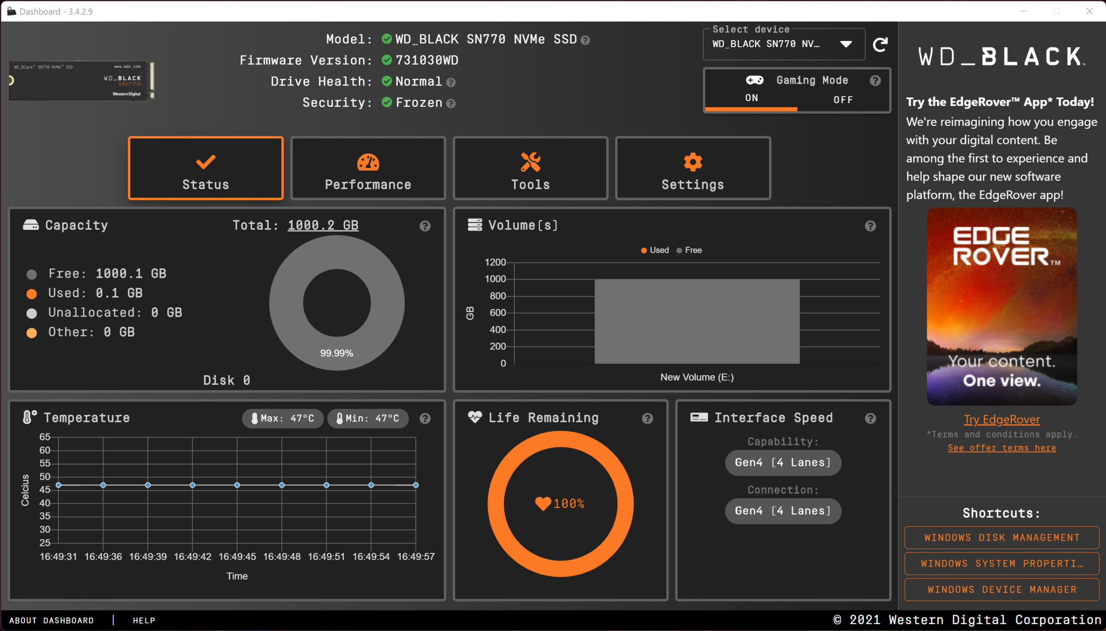
Task: Switch to the Performance tab
Action: click(367, 168)
